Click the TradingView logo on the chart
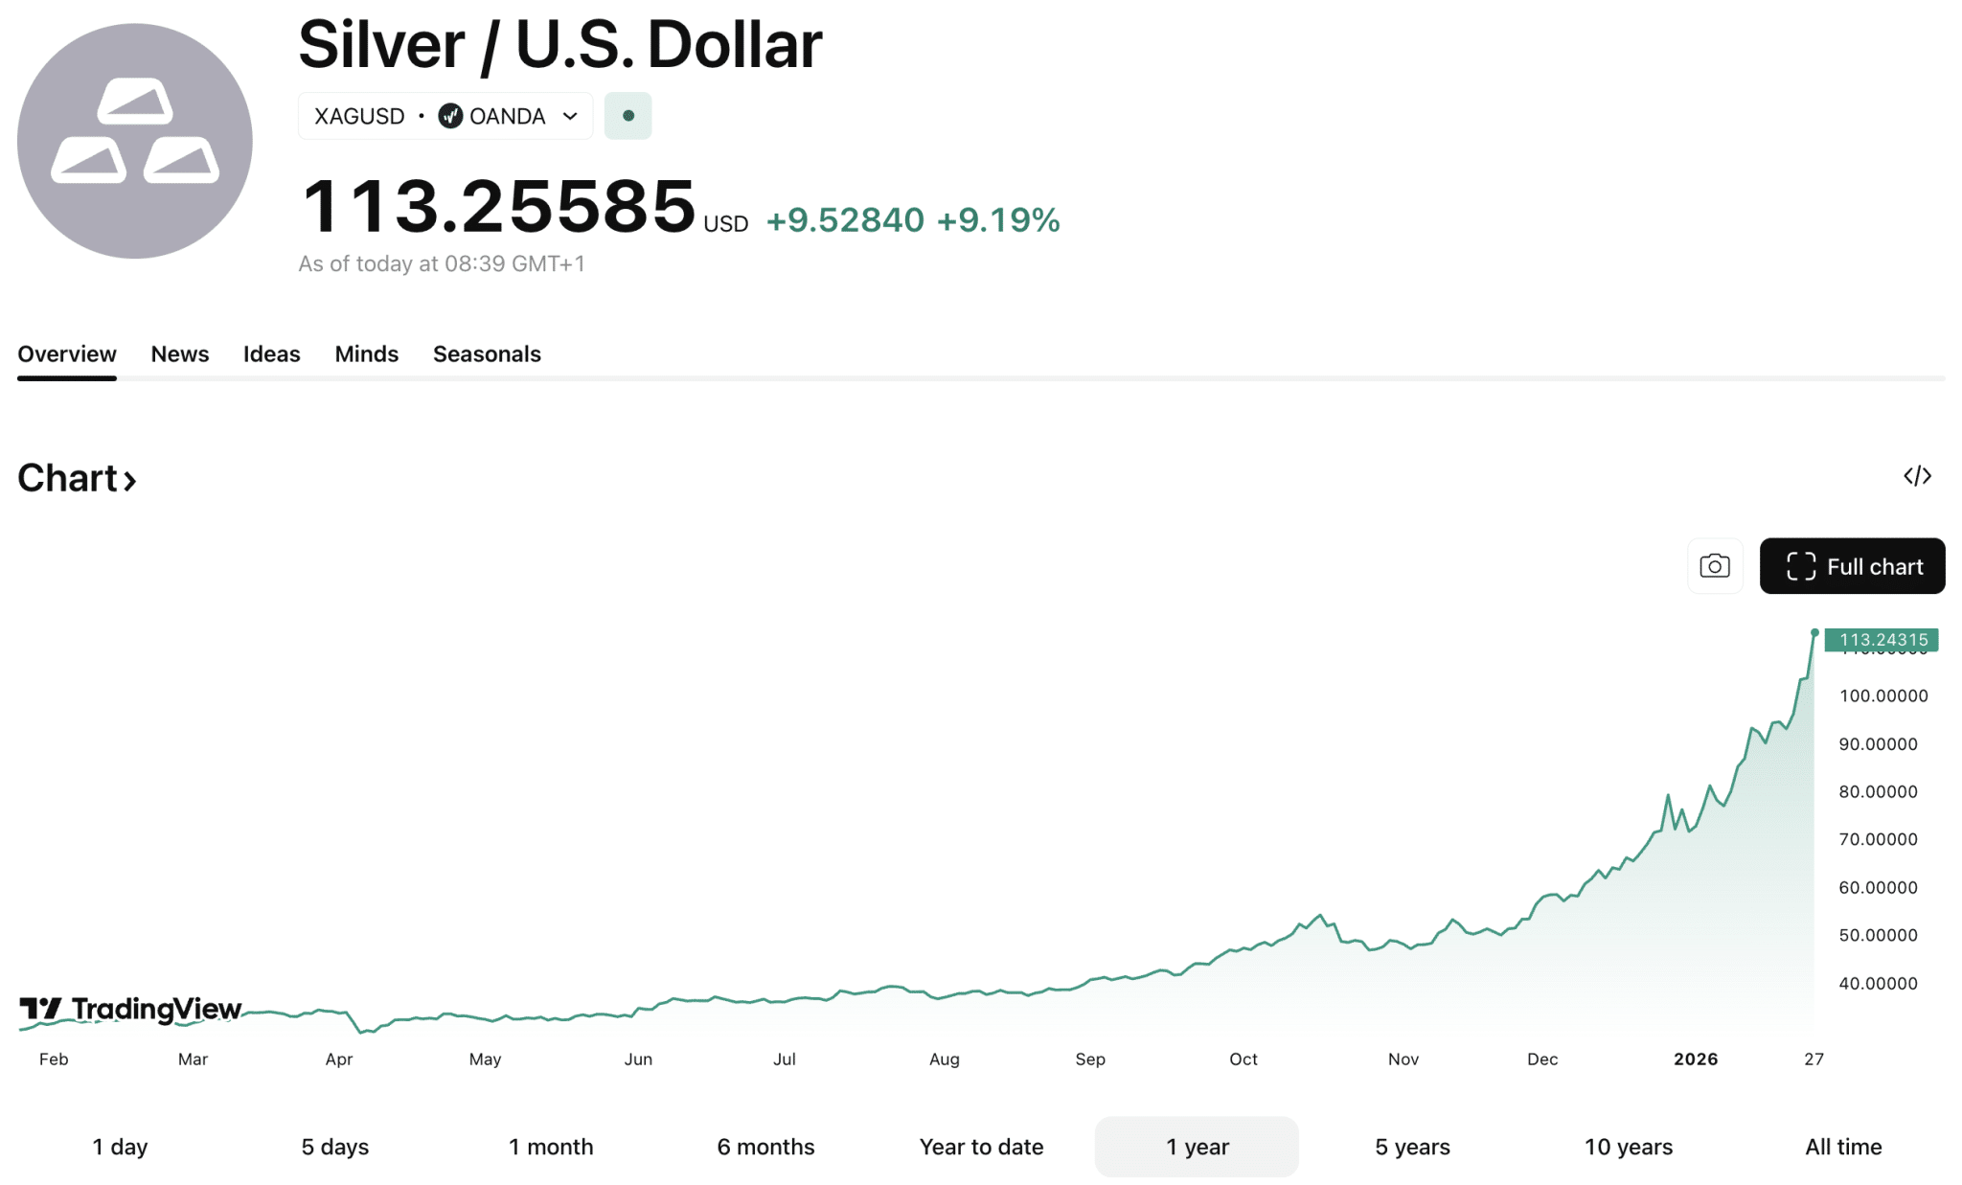Screen dimensions: 1962x1185 point(129,1010)
